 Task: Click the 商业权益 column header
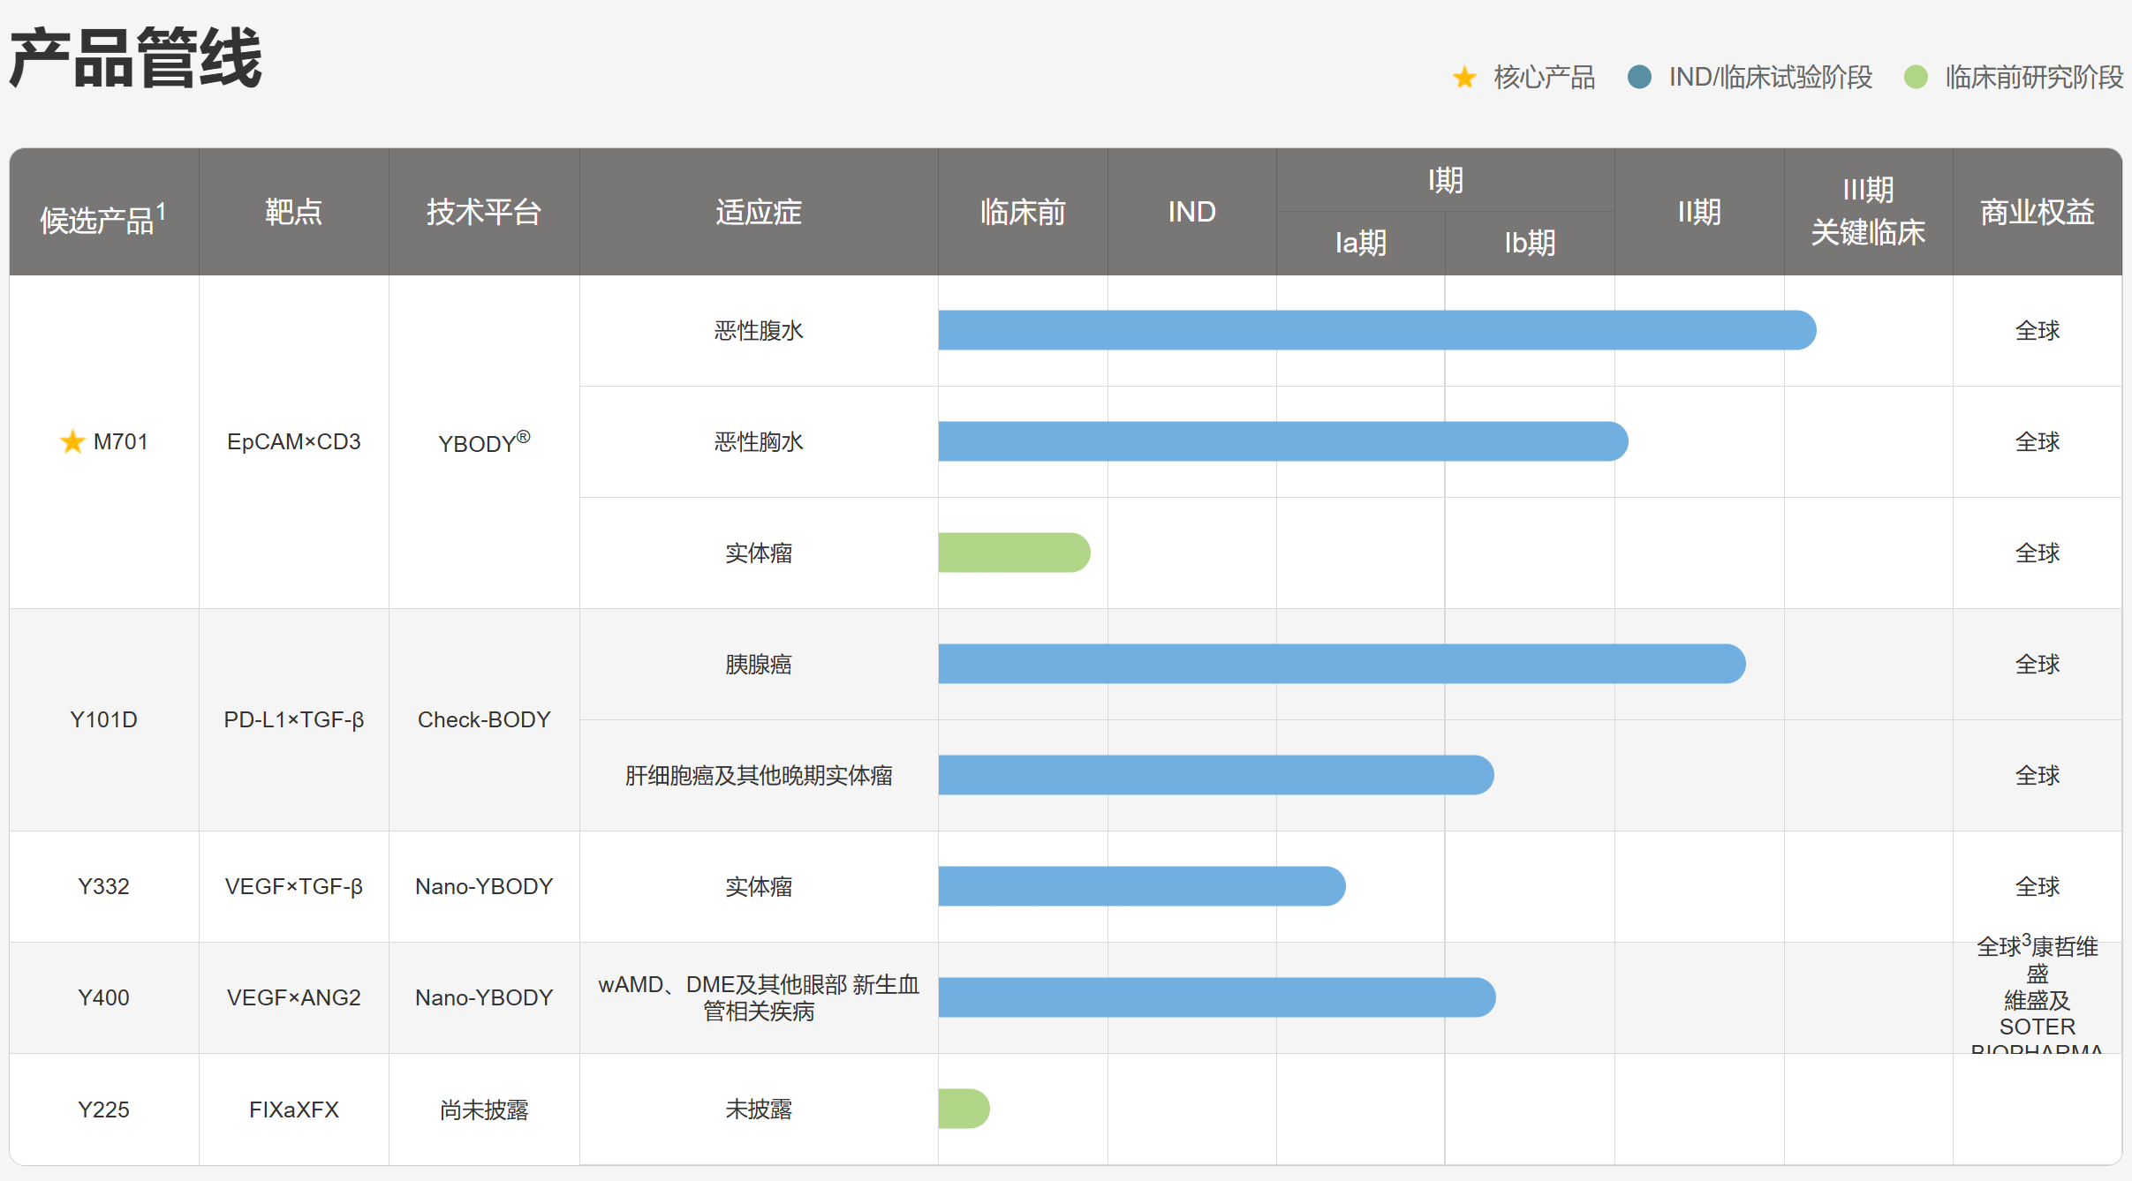pos(2037,212)
